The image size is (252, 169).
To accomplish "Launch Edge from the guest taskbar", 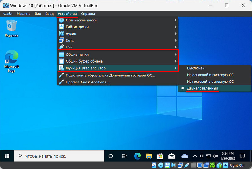I will [137, 156].
